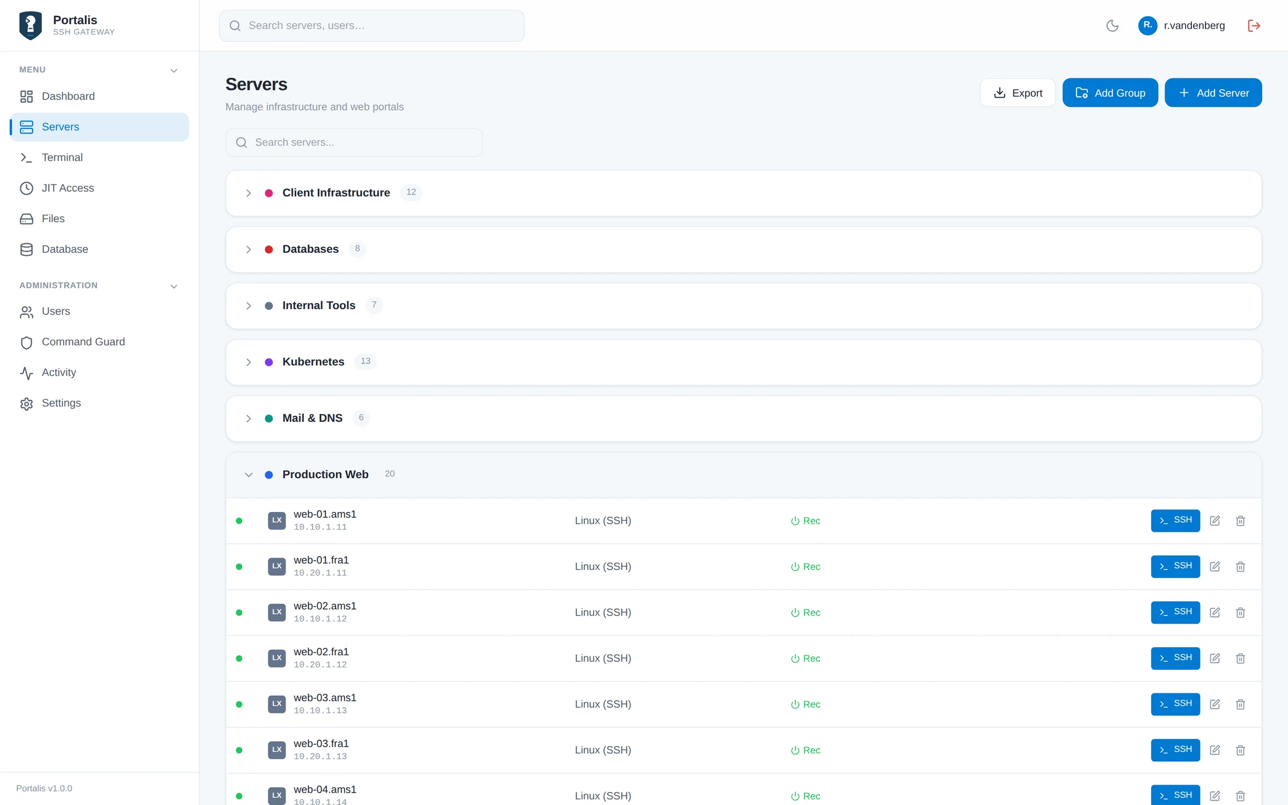
Task: Expand the Databases group
Action: coord(248,250)
